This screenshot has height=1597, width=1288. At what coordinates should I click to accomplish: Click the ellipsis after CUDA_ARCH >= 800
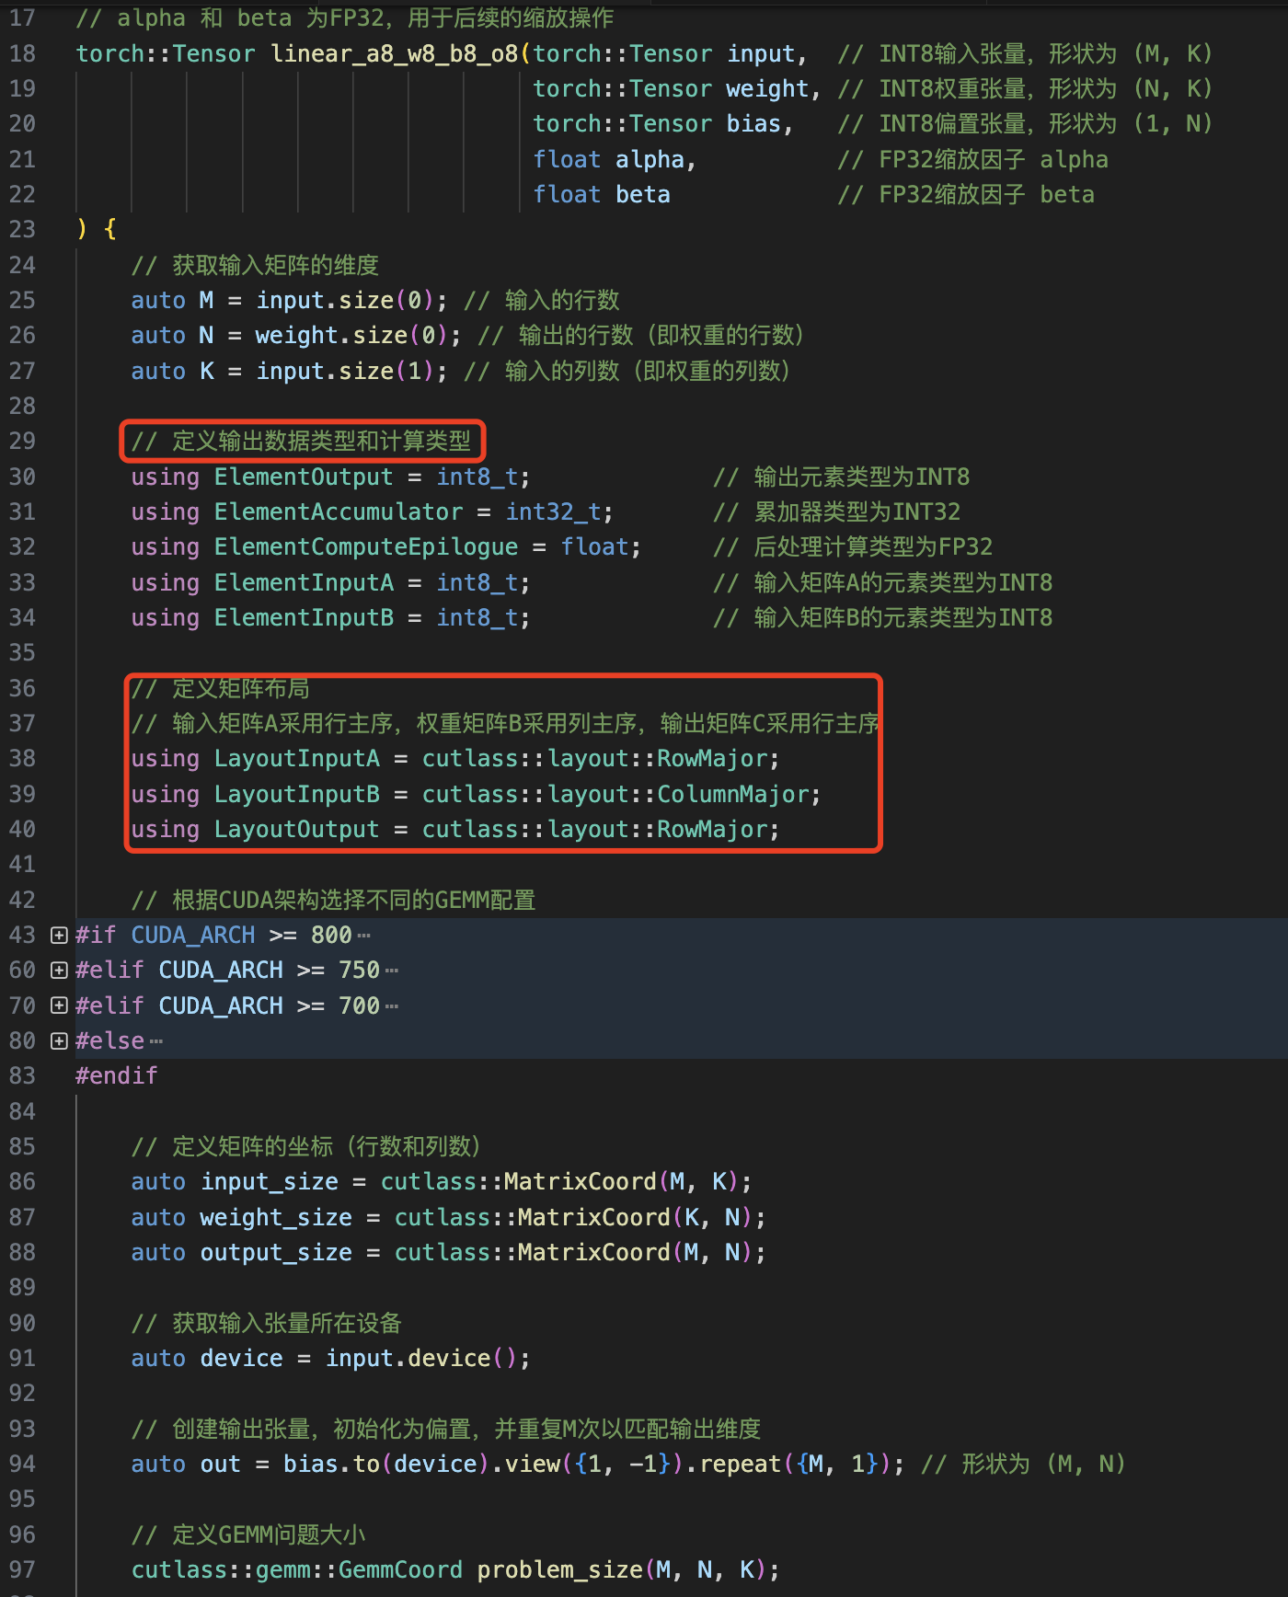364,936
